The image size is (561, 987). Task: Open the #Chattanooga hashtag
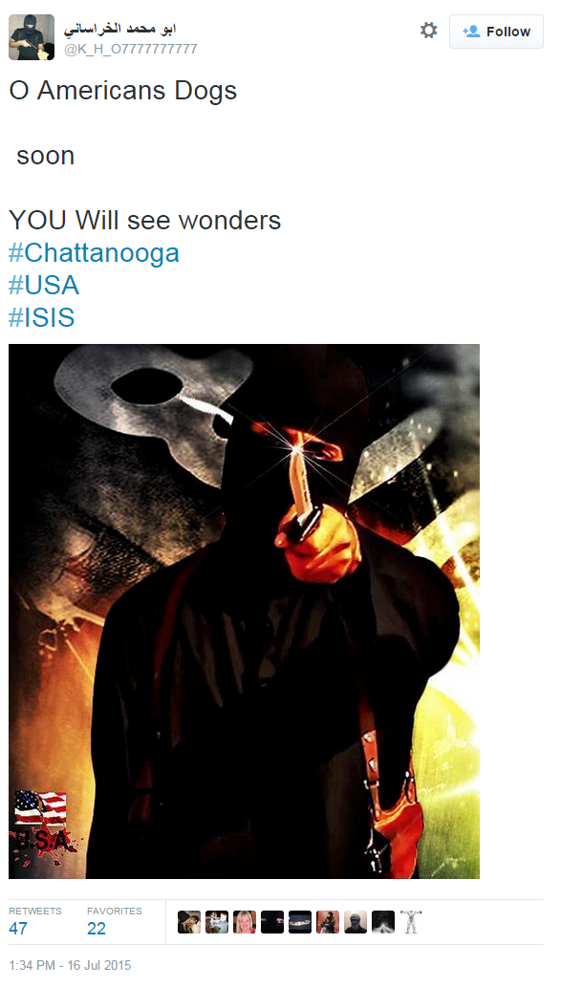94,252
